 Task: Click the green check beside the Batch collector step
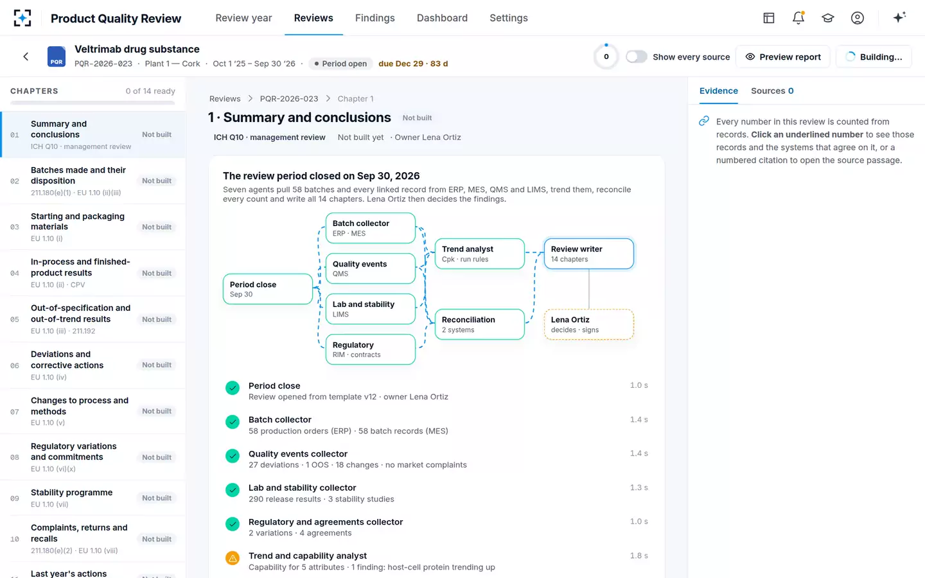233,421
